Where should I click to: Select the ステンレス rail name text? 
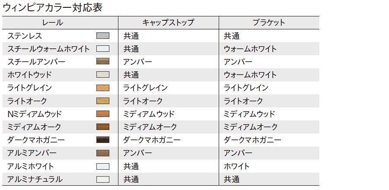[x=25, y=36]
